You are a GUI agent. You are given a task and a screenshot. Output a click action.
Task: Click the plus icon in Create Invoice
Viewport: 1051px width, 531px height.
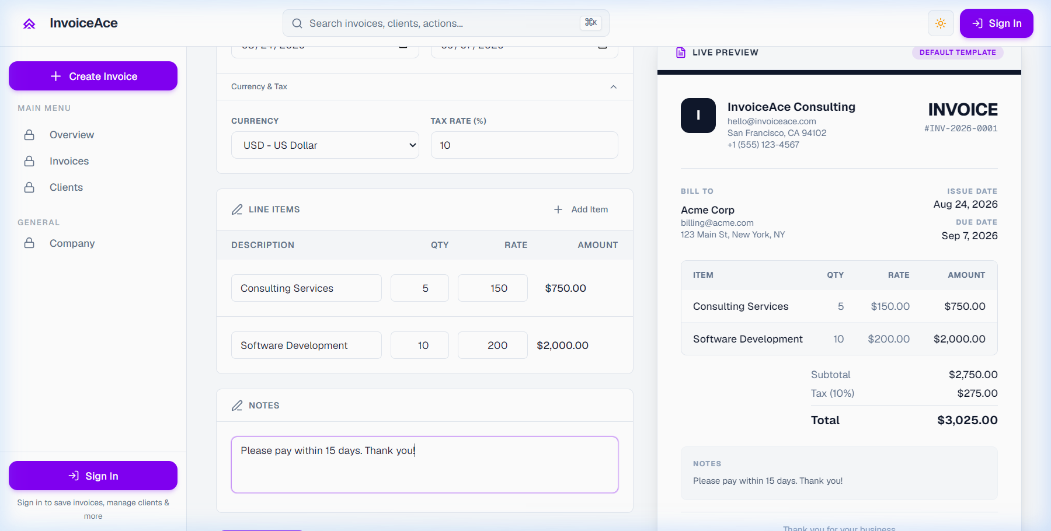point(55,76)
